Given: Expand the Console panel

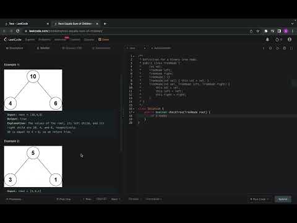Looking at the screenshot, I should point(134,199).
